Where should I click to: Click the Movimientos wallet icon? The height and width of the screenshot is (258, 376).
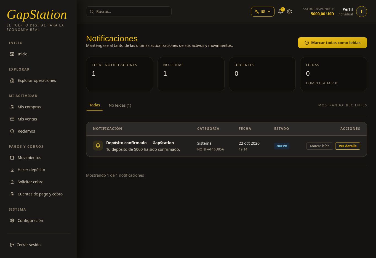pos(12,158)
